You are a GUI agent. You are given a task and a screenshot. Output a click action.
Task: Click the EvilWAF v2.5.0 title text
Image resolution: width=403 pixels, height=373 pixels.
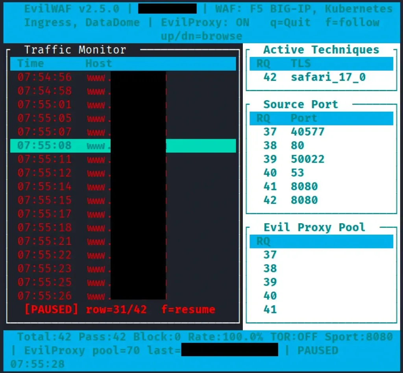[72, 9]
